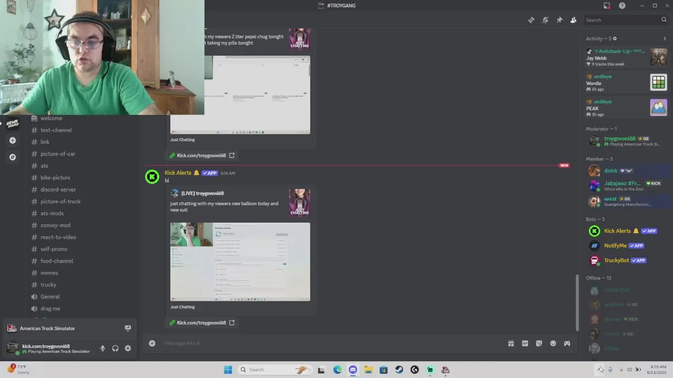
Task: Open the bike-picture channel
Action: (x=55, y=177)
